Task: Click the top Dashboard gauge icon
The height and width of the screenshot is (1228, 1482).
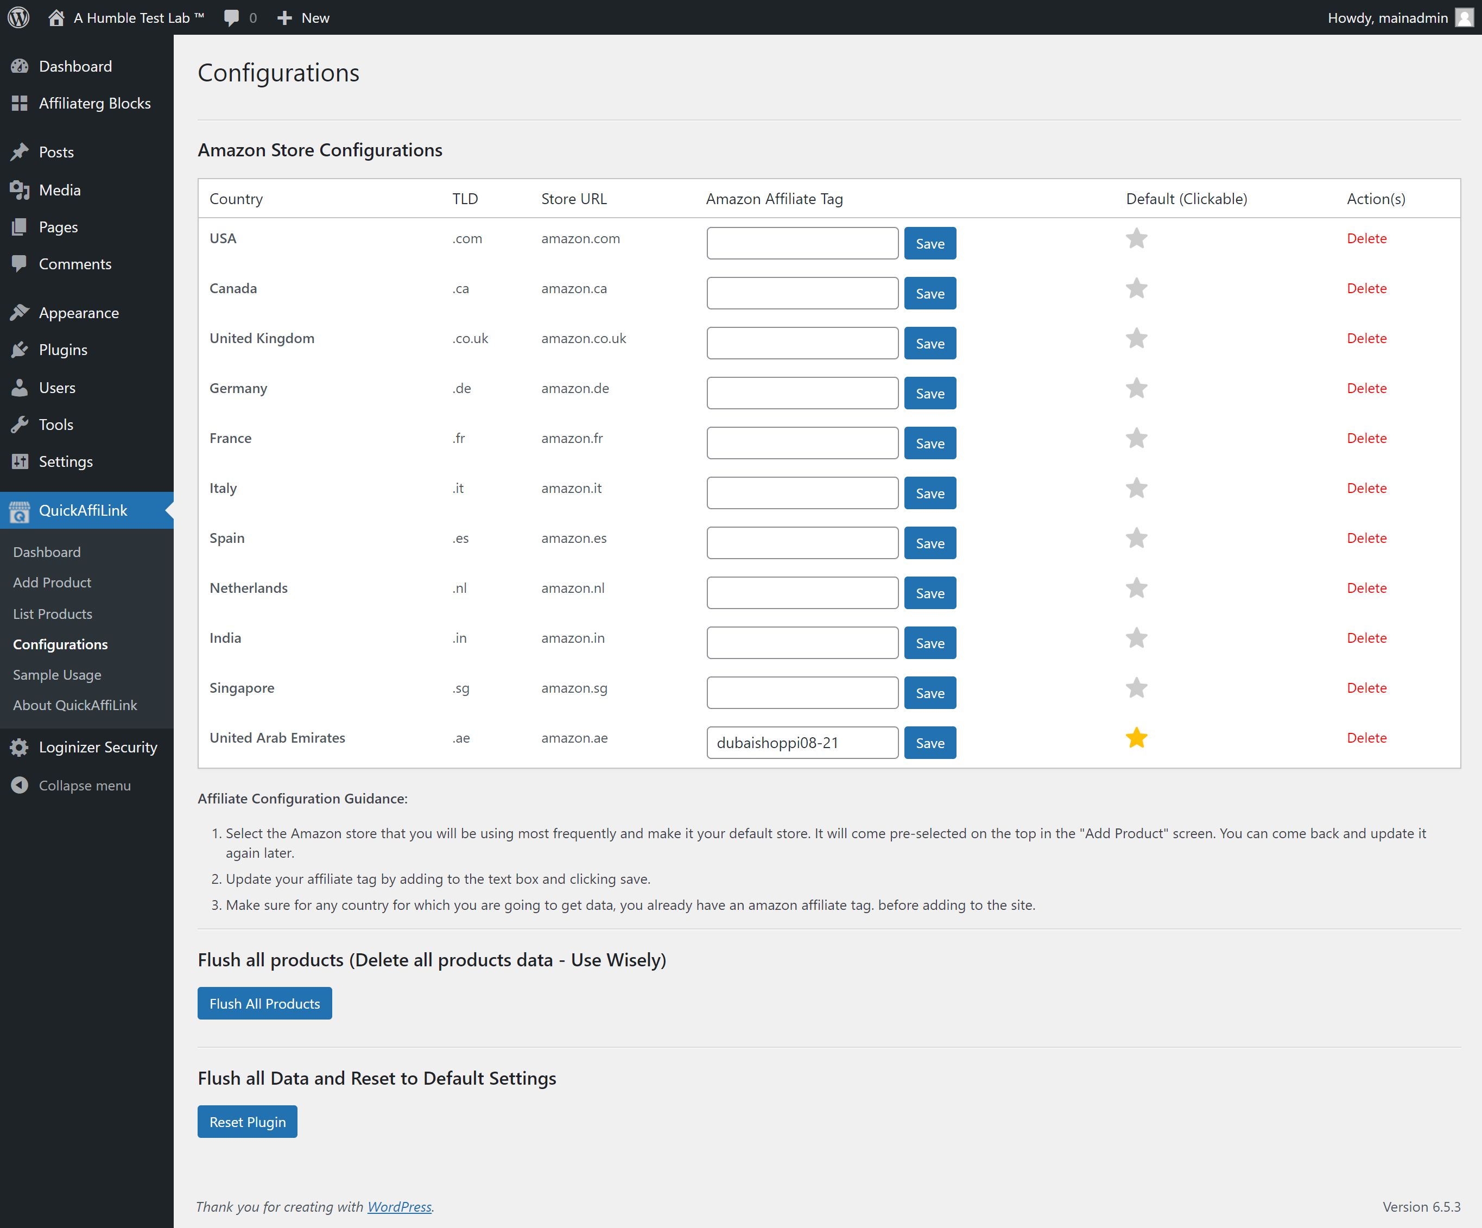Action: (x=20, y=66)
